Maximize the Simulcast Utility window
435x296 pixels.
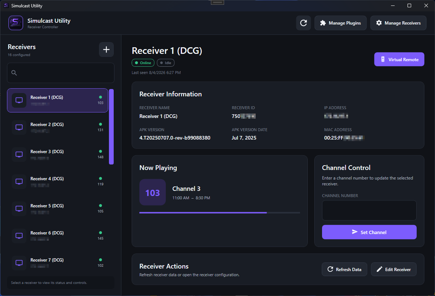[409, 5]
